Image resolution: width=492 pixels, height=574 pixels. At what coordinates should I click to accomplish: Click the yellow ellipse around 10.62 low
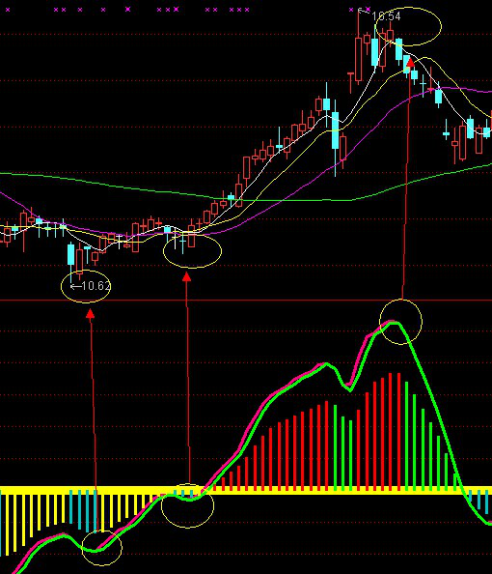point(86,287)
